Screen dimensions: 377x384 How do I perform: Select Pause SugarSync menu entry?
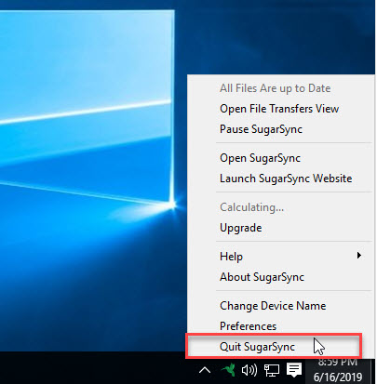pyautogui.click(x=261, y=129)
